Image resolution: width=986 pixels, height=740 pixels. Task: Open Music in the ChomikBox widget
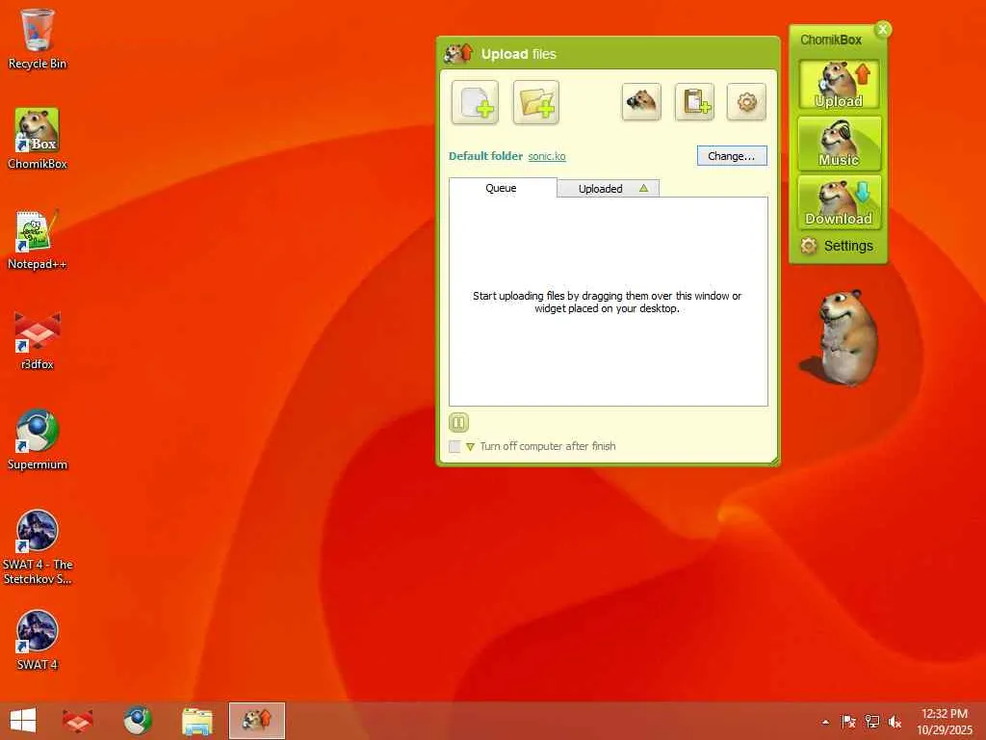pyautogui.click(x=839, y=144)
